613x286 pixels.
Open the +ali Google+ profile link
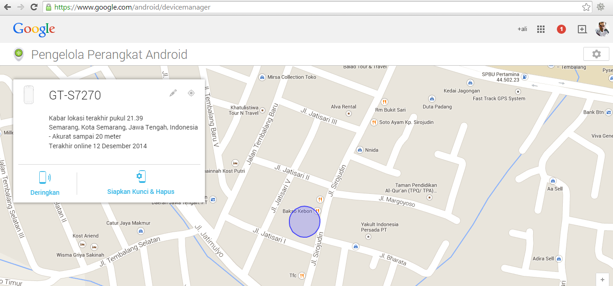point(522,29)
